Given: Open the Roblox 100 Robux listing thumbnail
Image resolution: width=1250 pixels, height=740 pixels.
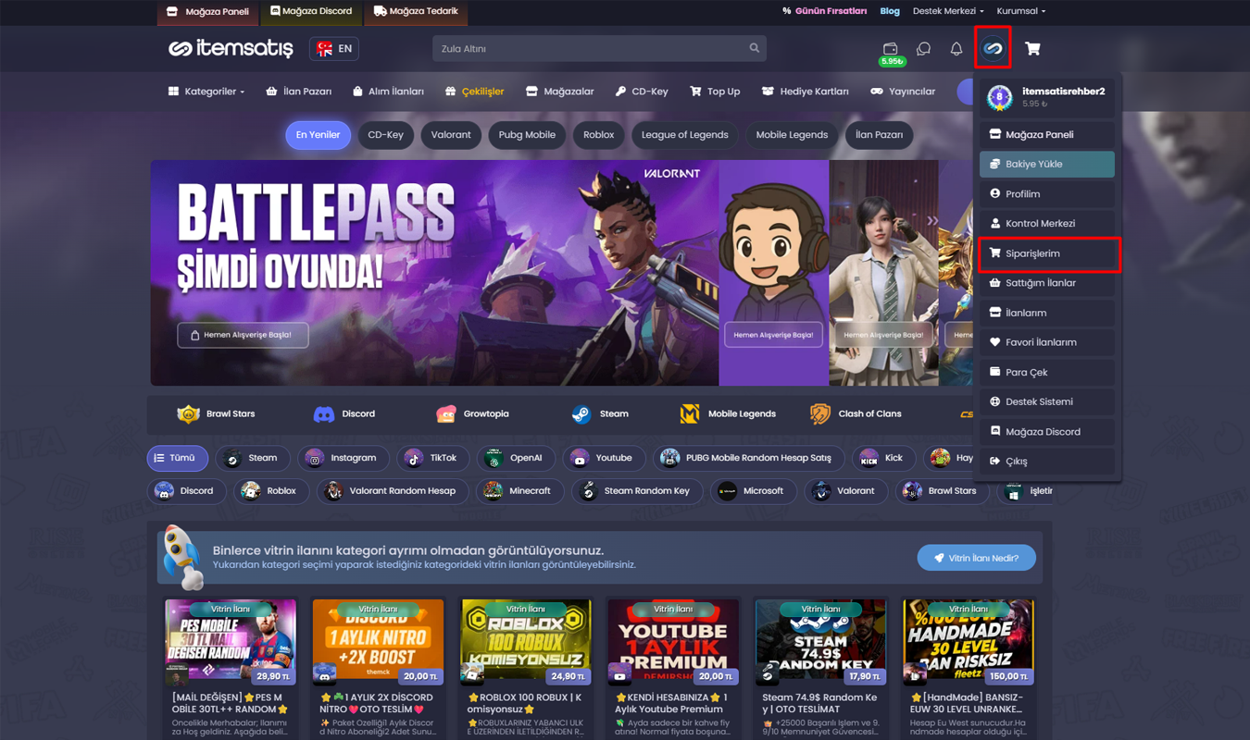Looking at the screenshot, I should pos(526,642).
